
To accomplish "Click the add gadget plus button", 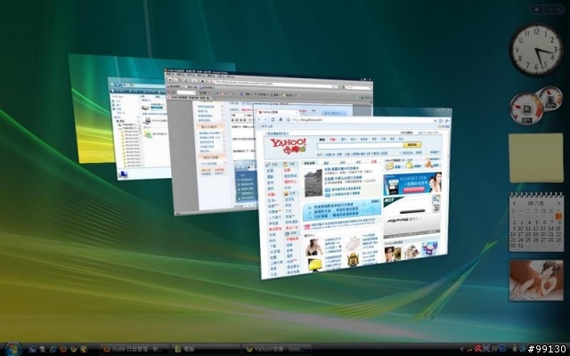I will point(536,10).
